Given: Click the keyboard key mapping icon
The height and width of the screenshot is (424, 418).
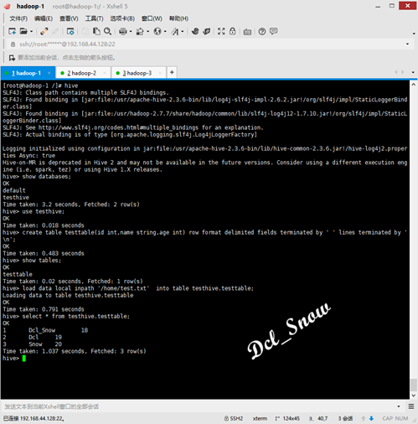Looking at the screenshot, I should pyautogui.click(x=247, y=32).
